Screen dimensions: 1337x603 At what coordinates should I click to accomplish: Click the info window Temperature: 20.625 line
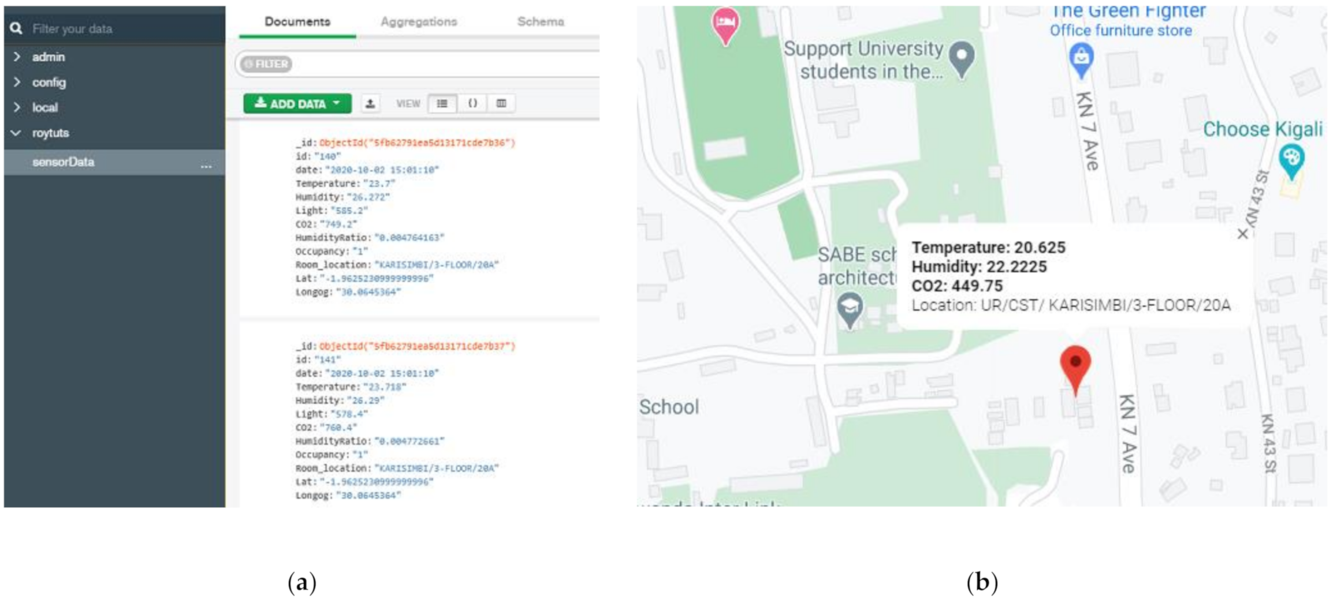pos(988,248)
